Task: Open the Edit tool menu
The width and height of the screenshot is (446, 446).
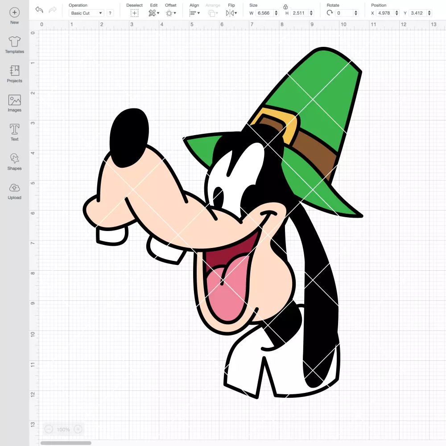Action: click(154, 13)
